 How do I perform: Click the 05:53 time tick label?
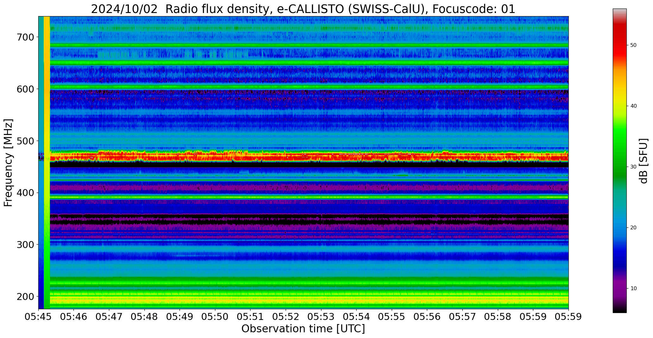point(321,317)
